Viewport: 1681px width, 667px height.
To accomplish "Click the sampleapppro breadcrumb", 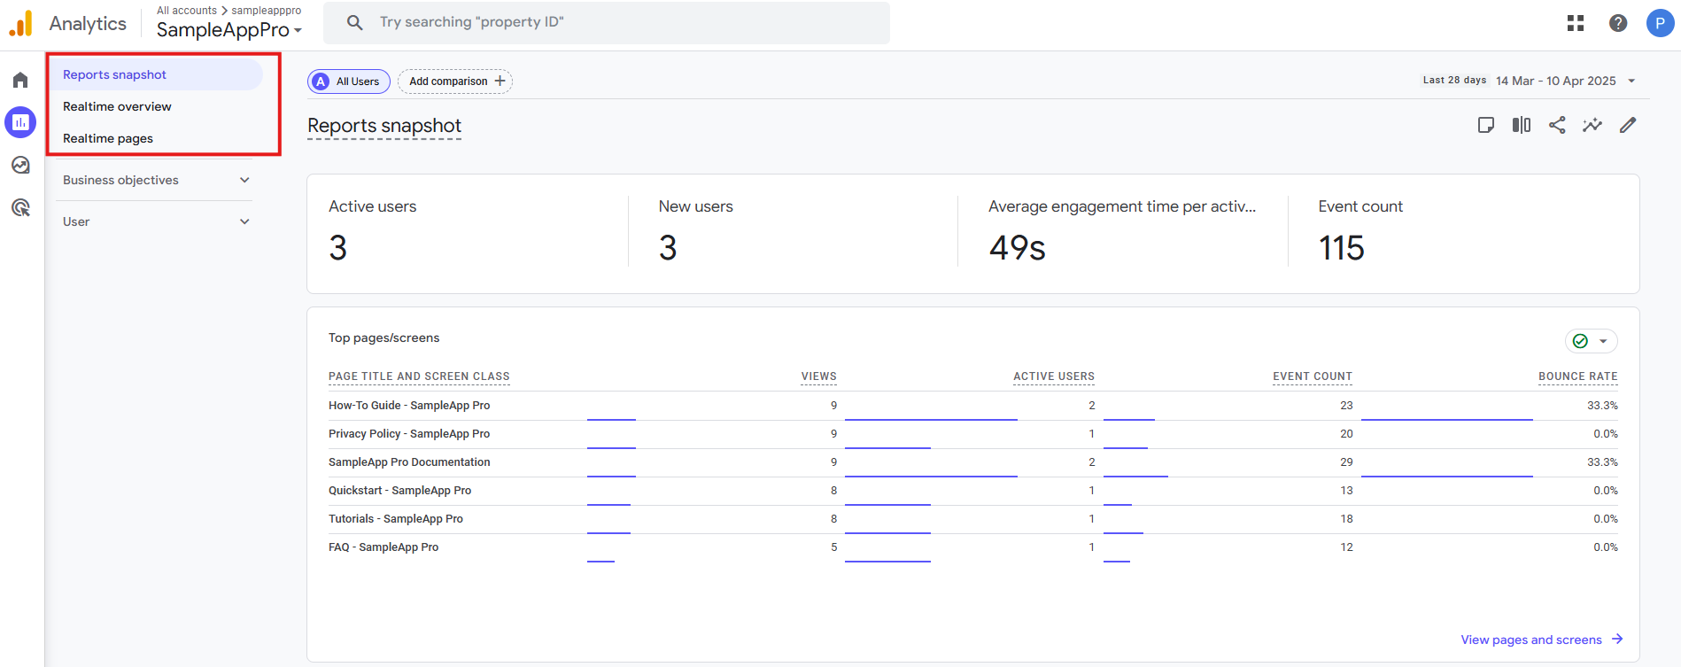I will pyautogui.click(x=267, y=11).
